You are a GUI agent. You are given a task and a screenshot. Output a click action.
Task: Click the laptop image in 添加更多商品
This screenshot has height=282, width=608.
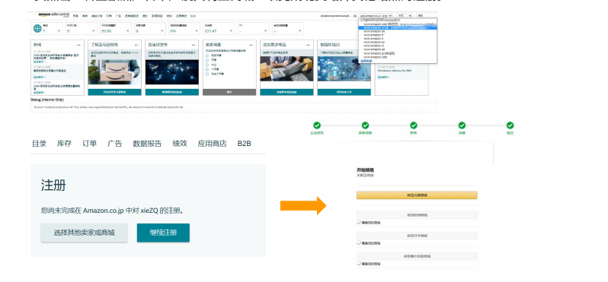[x=286, y=69]
